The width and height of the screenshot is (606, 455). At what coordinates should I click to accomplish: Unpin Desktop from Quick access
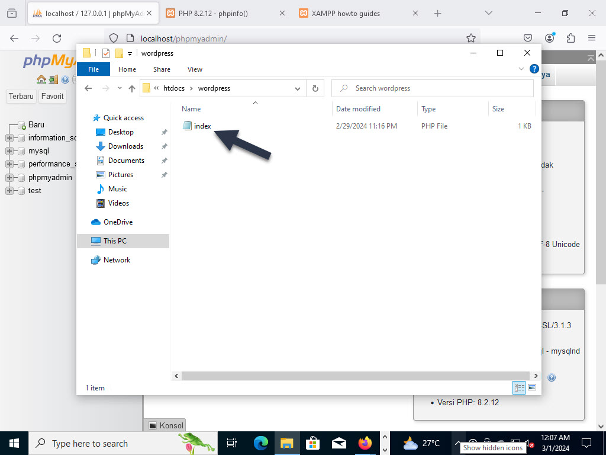(165, 132)
